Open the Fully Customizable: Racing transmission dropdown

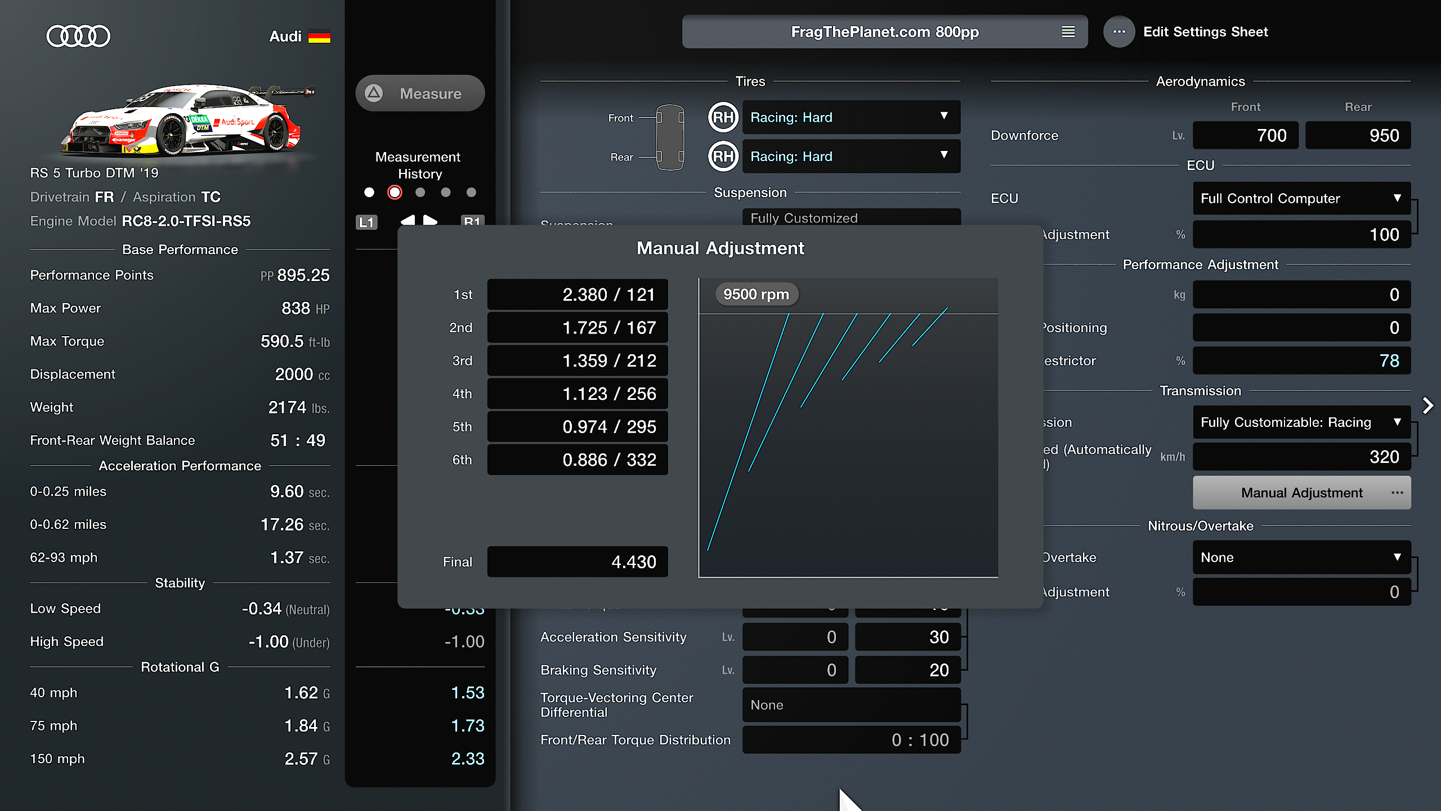point(1301,422)
